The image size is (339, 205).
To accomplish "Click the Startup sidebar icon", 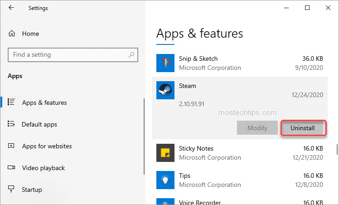I will [11, 189].
